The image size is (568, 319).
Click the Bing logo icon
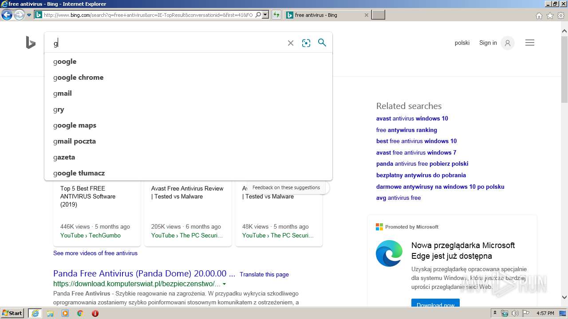point(30,43)
